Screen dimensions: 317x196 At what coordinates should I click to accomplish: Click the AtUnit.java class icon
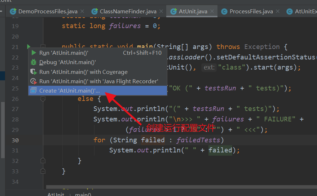point(173,12)
